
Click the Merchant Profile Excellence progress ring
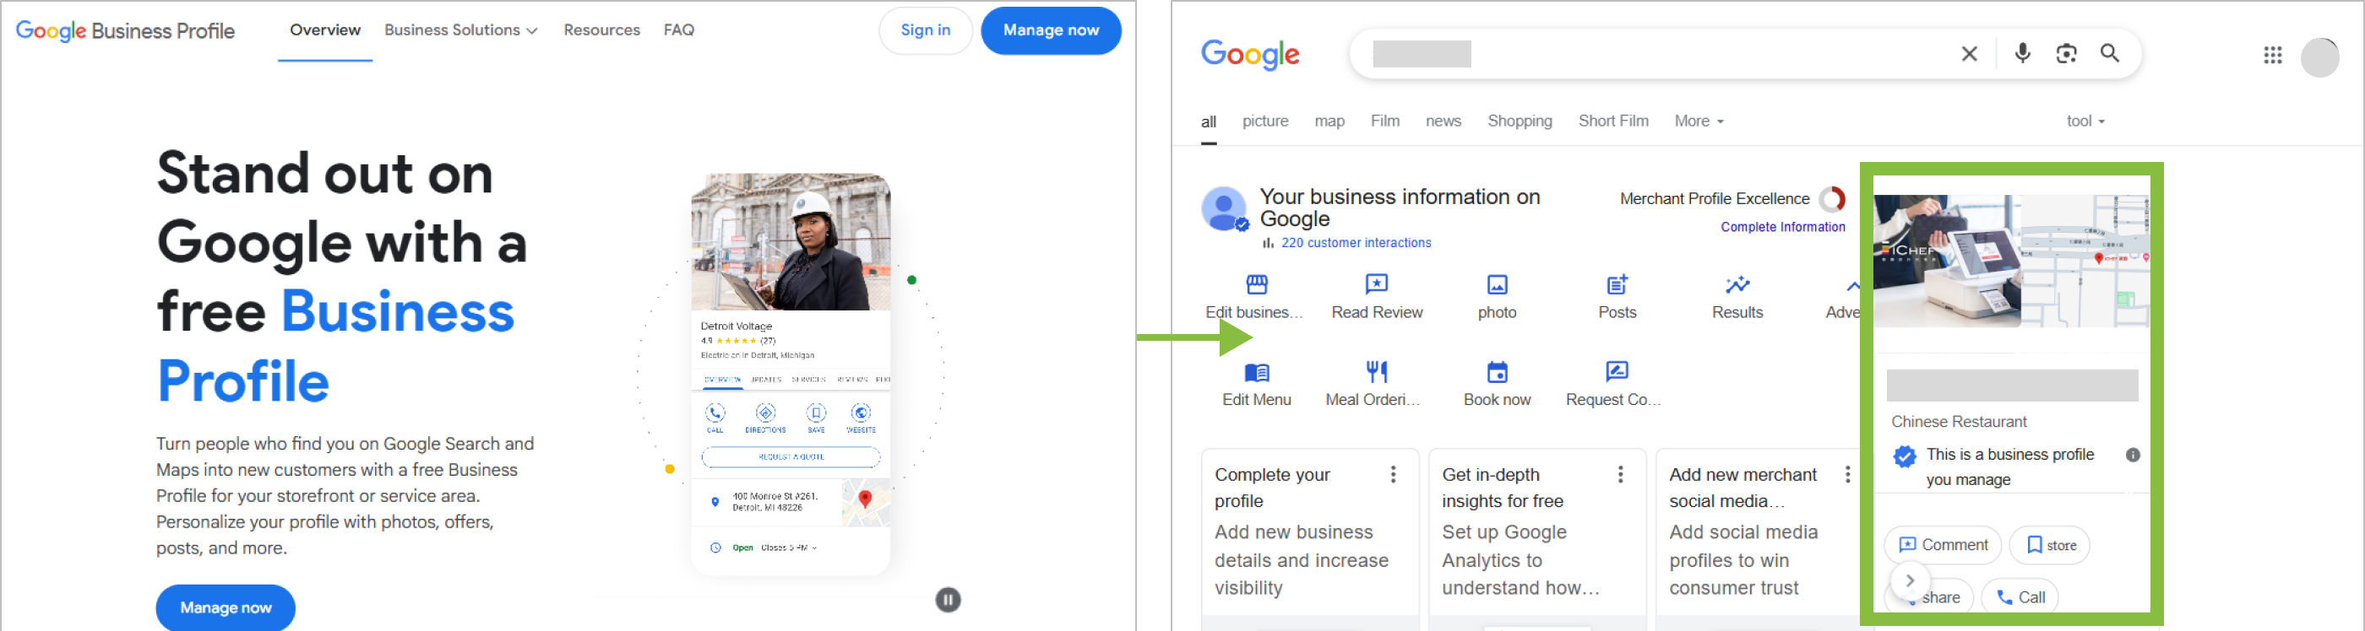point(1831,199)
